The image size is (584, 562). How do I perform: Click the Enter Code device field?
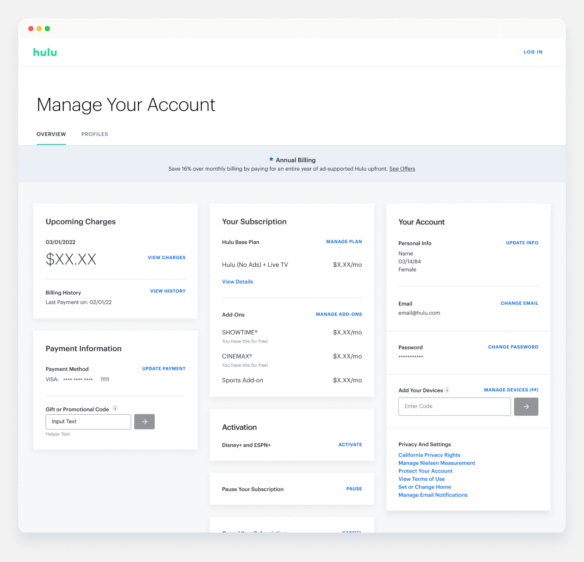click(x=454, y=406)
